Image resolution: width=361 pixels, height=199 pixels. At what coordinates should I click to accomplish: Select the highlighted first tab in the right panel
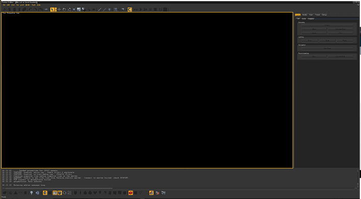point(298,15)
